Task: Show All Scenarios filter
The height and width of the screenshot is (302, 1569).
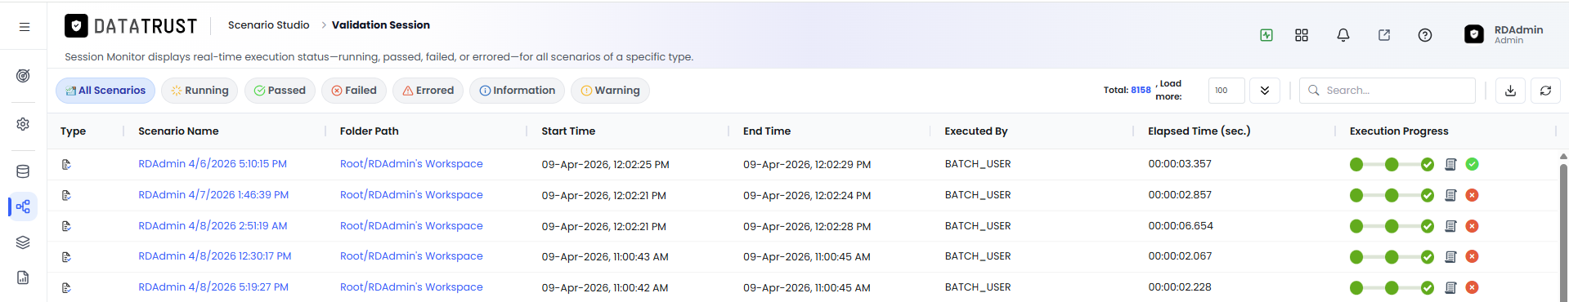Action: pos(105,91)
